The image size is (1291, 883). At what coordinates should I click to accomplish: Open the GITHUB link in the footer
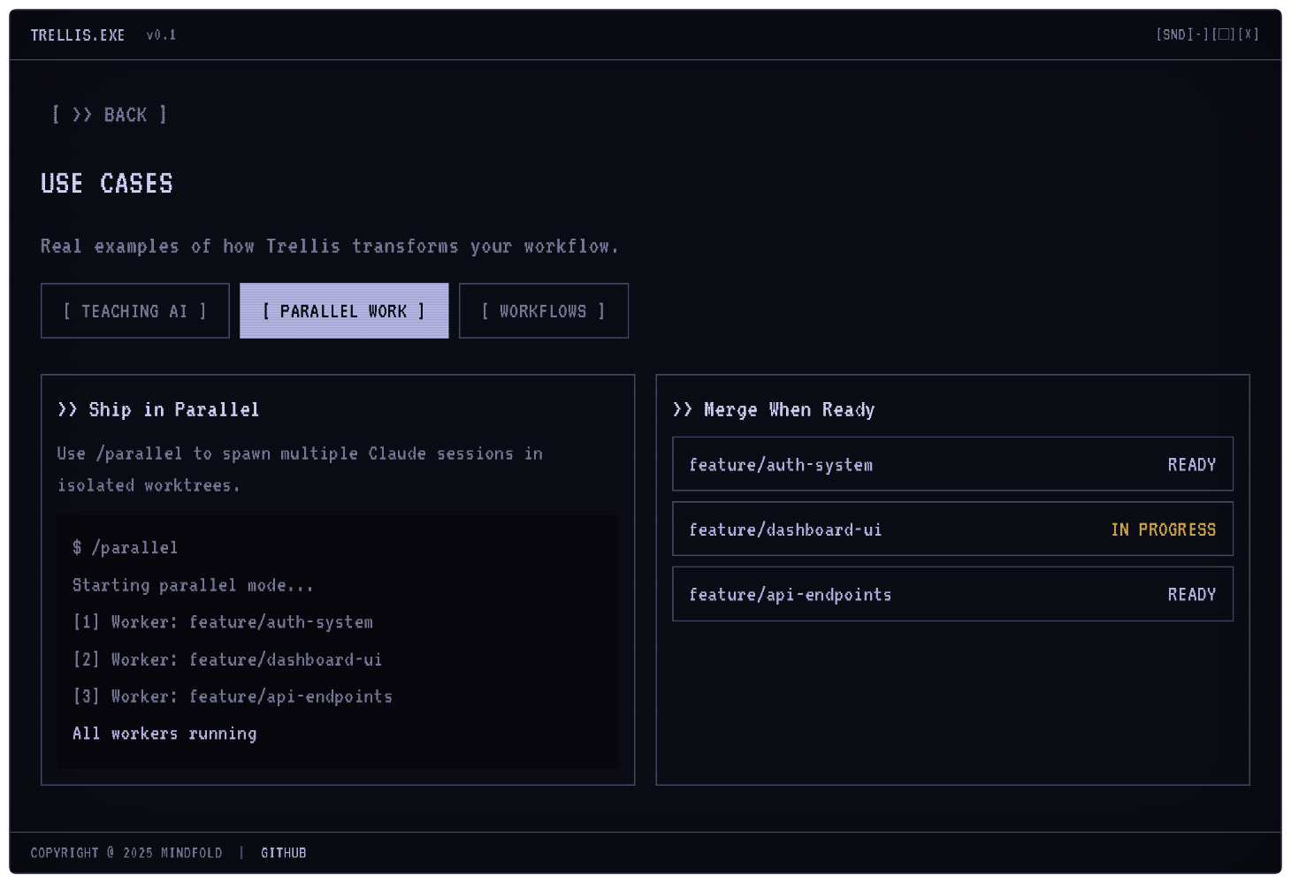(x=283, y=852)
